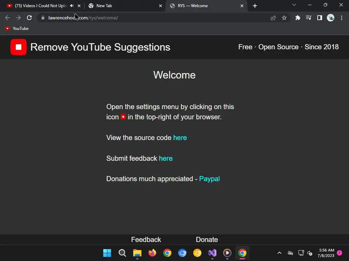Mute the YouTube tab's audio indicator
The image size is (349, 261).
coord(72,6)
